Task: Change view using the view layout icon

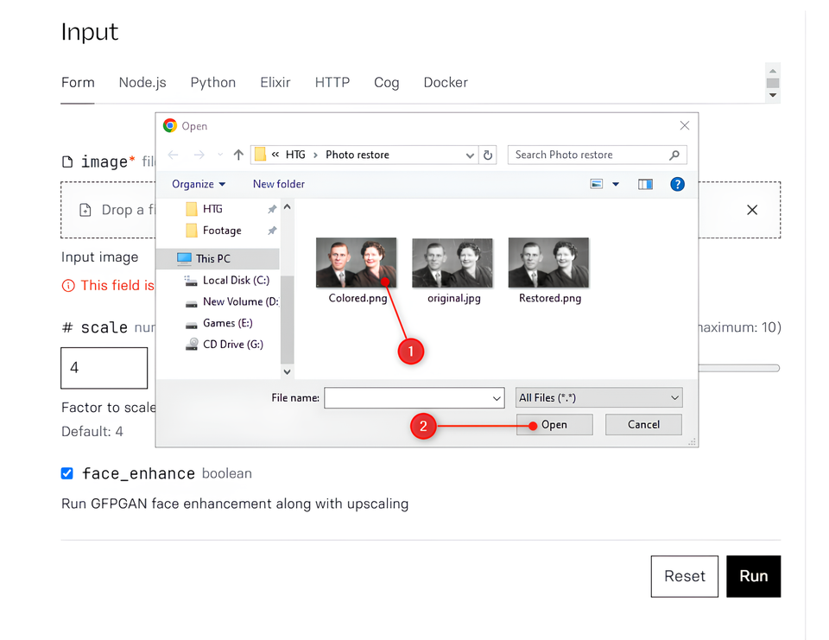Action: [x=597, y=184]
